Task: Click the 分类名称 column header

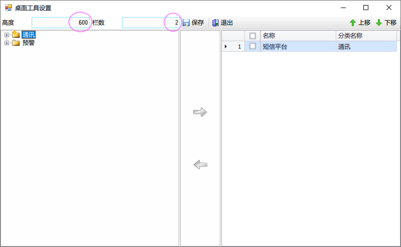Action: tap(366, 36)
